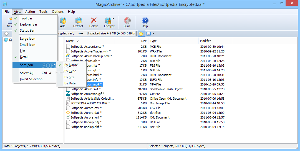Viewport: 300px width, 151px height.
Task: Open the Tools menu
Action: (43, 12)
